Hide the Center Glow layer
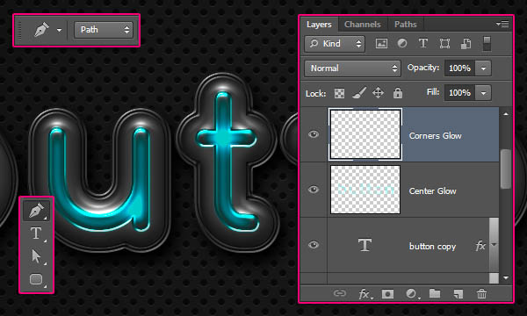Screen dimensions: 527x316 [x=314, y=190]
